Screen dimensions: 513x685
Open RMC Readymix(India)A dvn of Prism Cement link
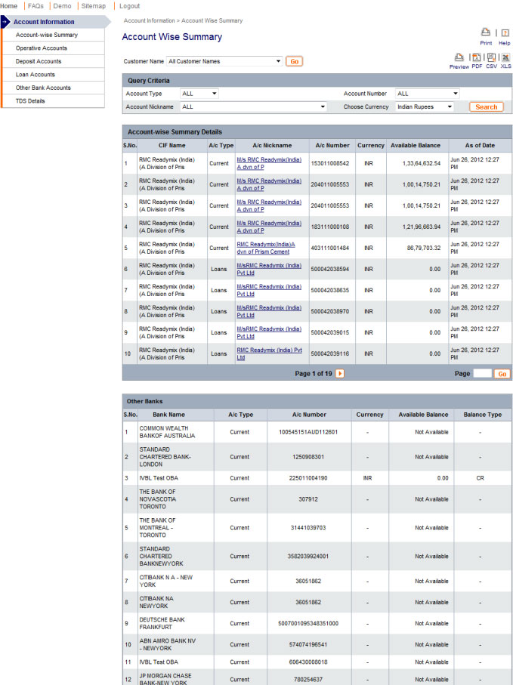point(266,248)
